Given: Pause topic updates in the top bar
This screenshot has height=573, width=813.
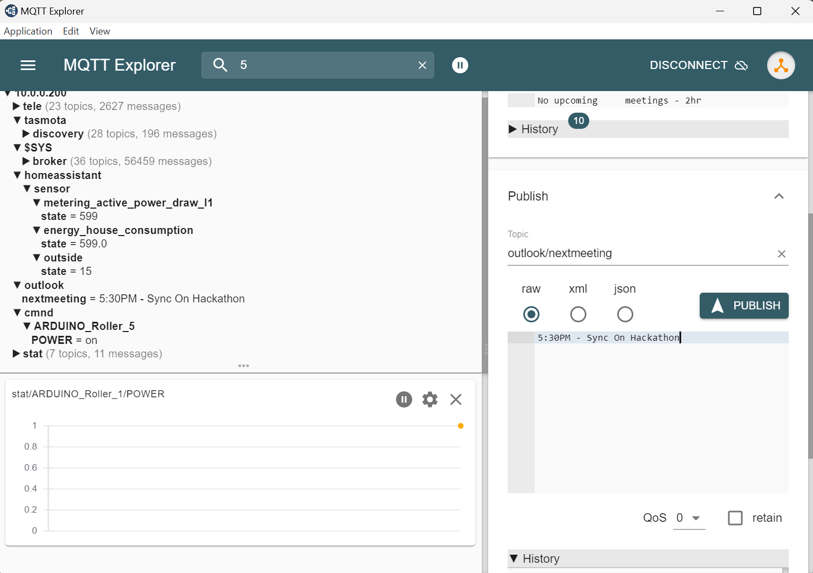Looking at the screenshot, I should 460,65.
